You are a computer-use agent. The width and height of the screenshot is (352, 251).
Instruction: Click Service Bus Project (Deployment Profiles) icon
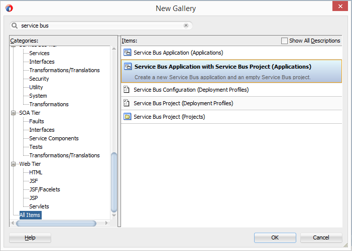tap(127, 103)
